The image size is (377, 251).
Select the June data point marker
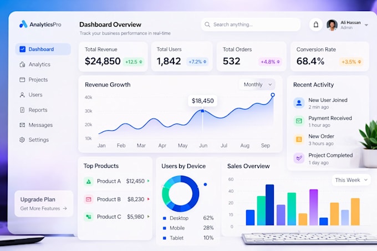[x=202, y=111]
